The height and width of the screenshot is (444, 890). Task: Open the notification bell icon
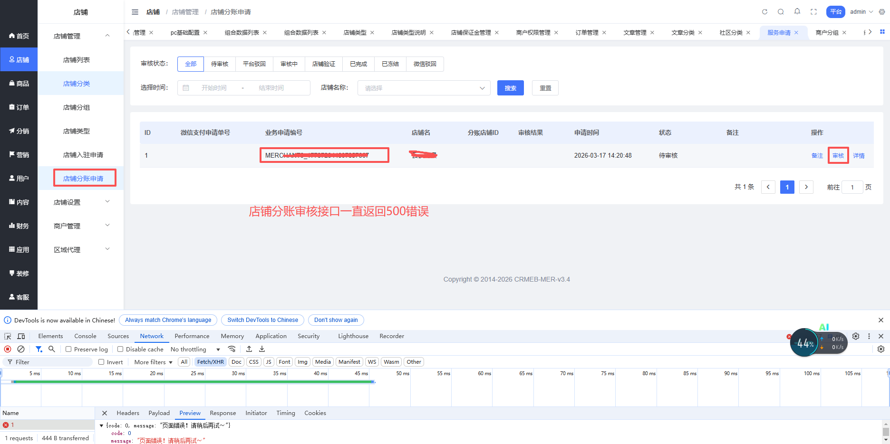[797, 11]
